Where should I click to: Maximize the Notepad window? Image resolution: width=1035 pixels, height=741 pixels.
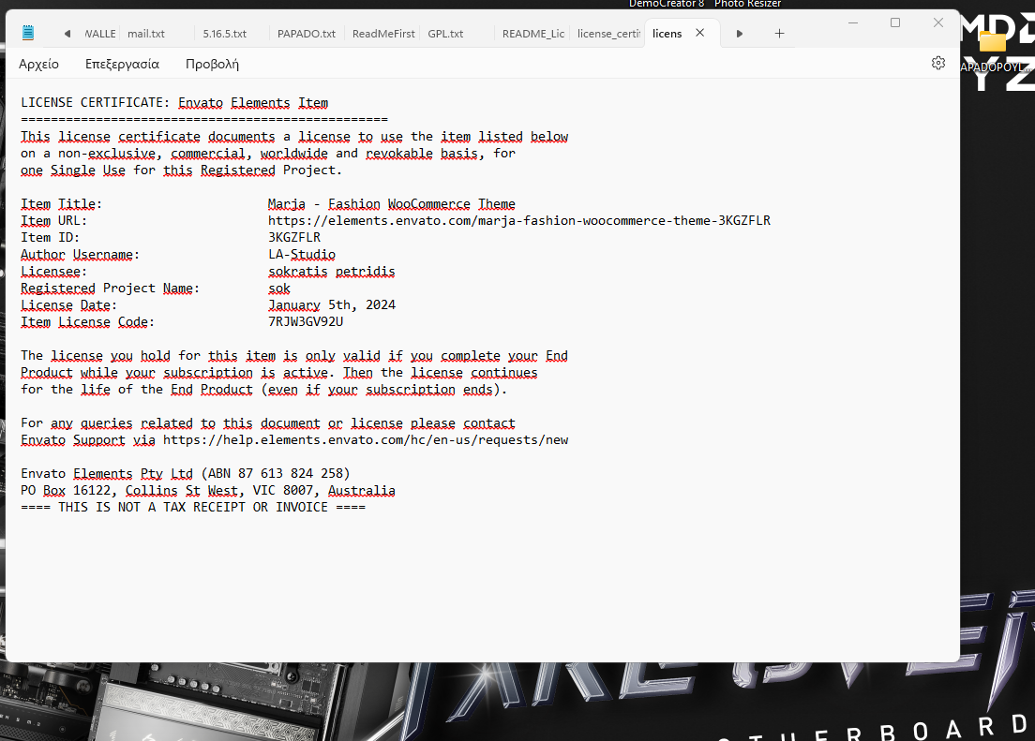click(x=895, y=22)
